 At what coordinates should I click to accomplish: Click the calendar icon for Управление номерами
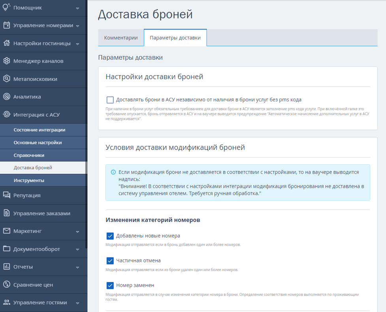[7, 25]
